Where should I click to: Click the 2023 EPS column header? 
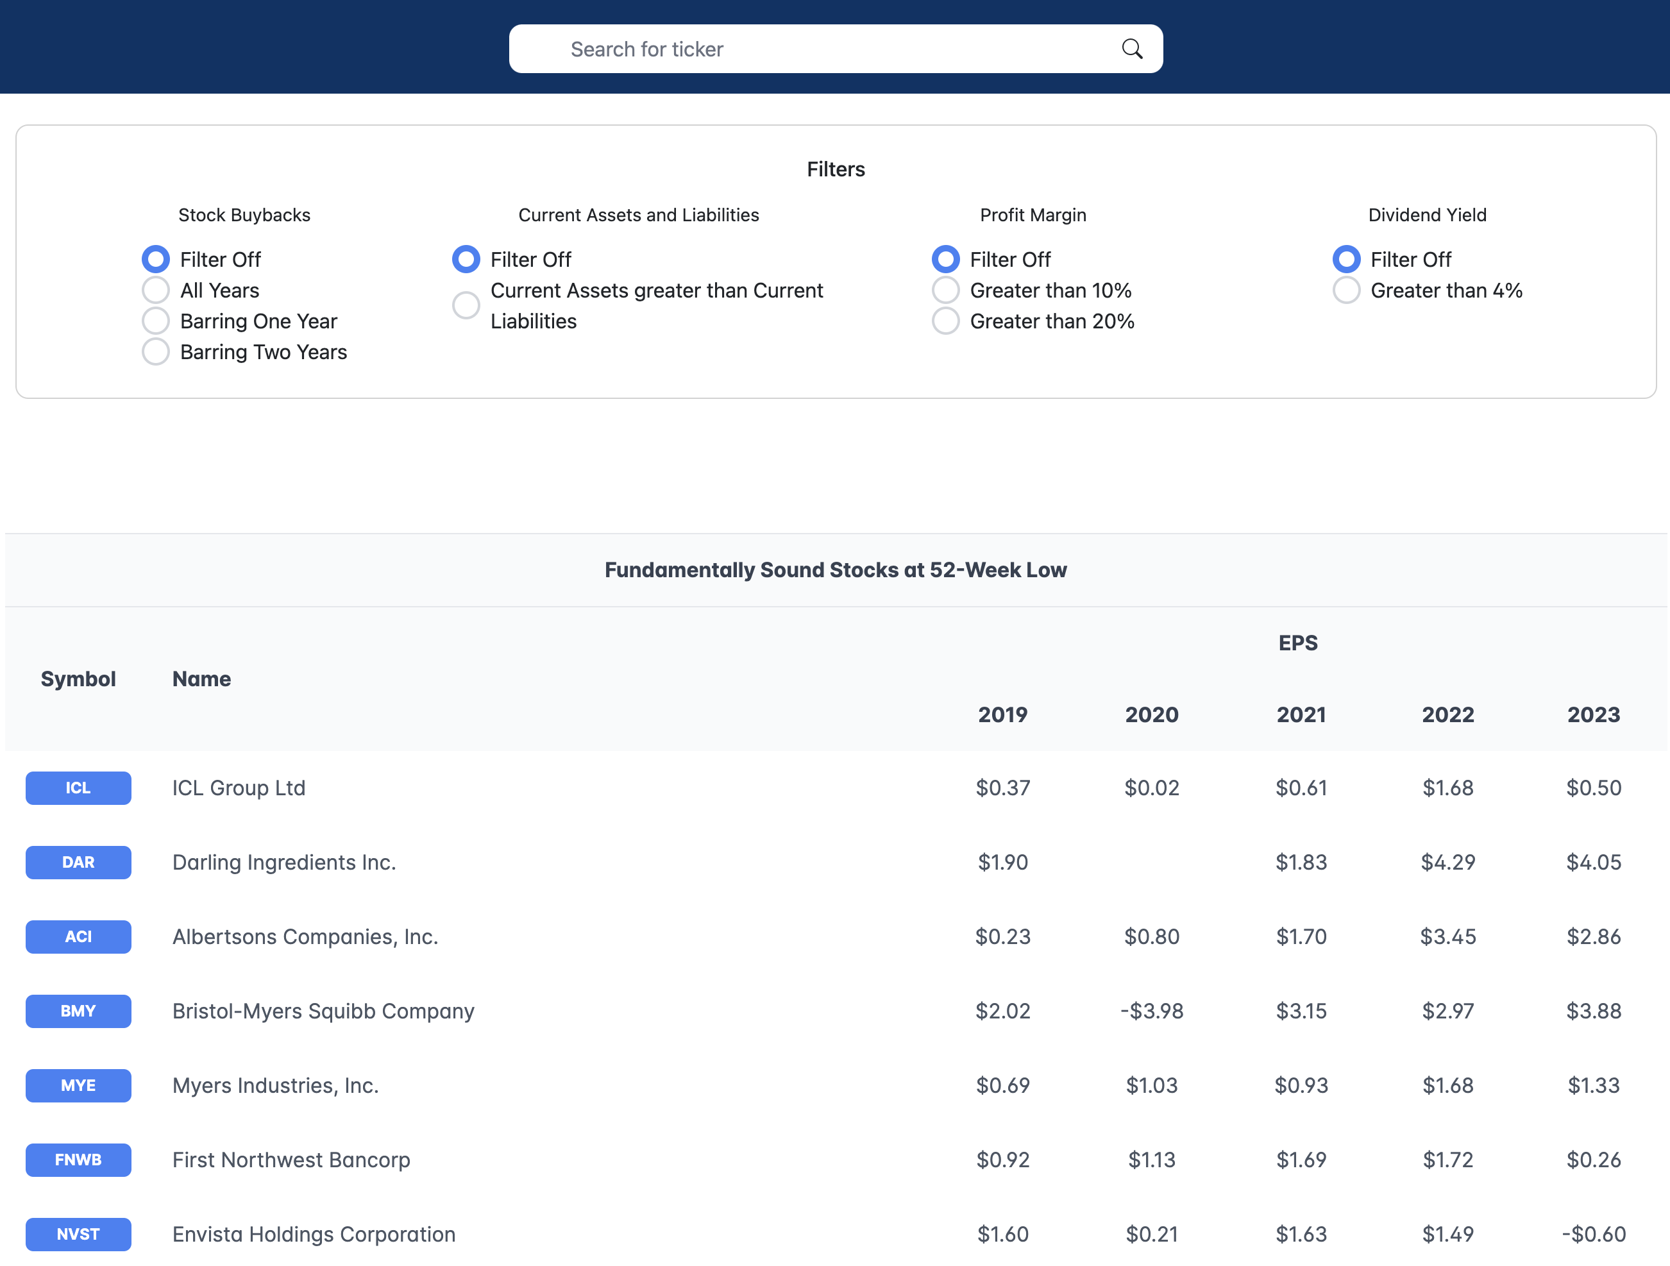tap(1593, 714)
